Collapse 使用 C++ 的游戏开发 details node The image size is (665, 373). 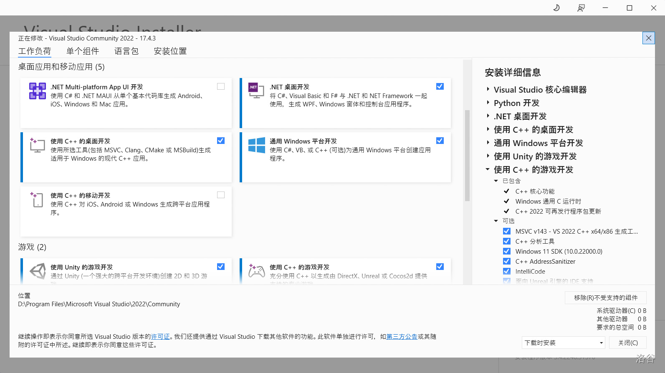(x=488, y=169)
